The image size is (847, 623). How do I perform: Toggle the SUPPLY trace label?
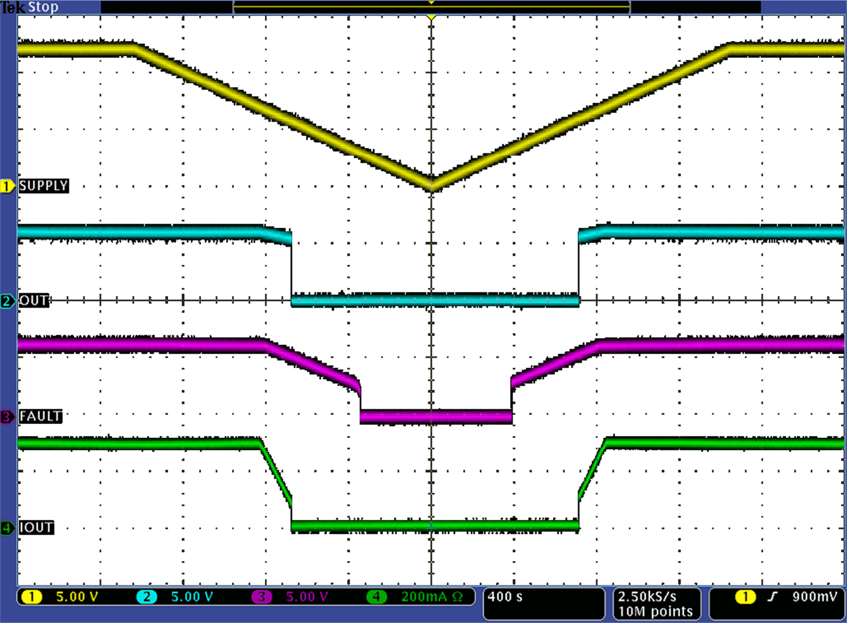point(44,186)
